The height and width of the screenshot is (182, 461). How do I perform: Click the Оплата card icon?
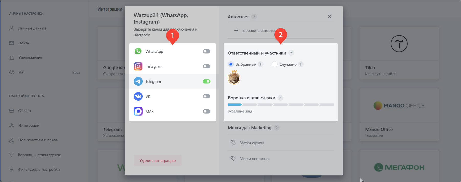pyautogui.click(x=12, y=111)
